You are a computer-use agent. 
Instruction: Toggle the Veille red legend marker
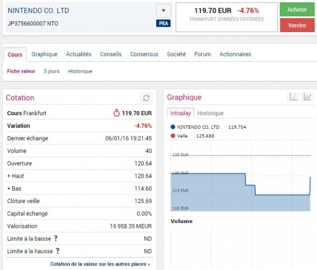click(173, 136)
